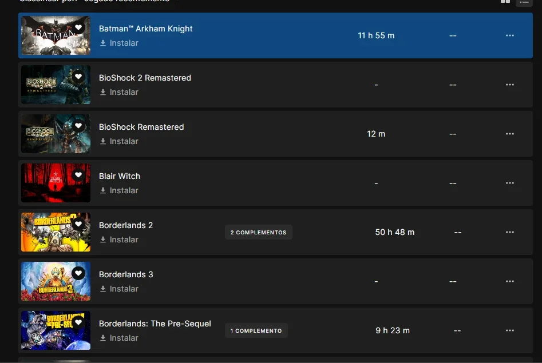Select the title 'Borderlands 3'

(x=126, y=274)
